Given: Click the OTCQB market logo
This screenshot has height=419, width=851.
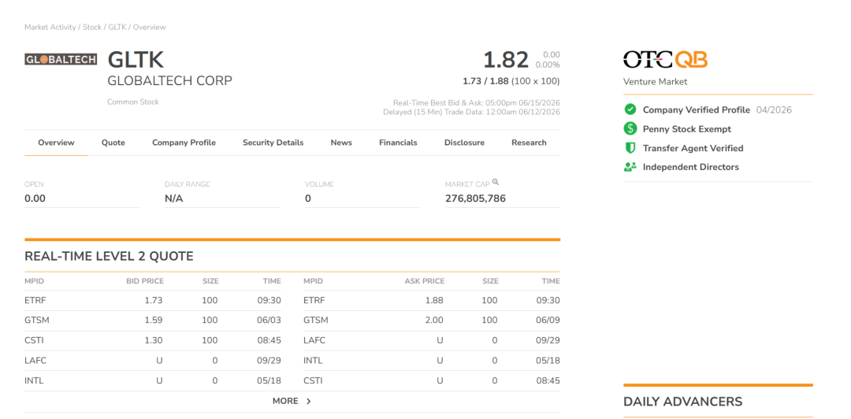Looking at the screenshot, I should (665, 60).
